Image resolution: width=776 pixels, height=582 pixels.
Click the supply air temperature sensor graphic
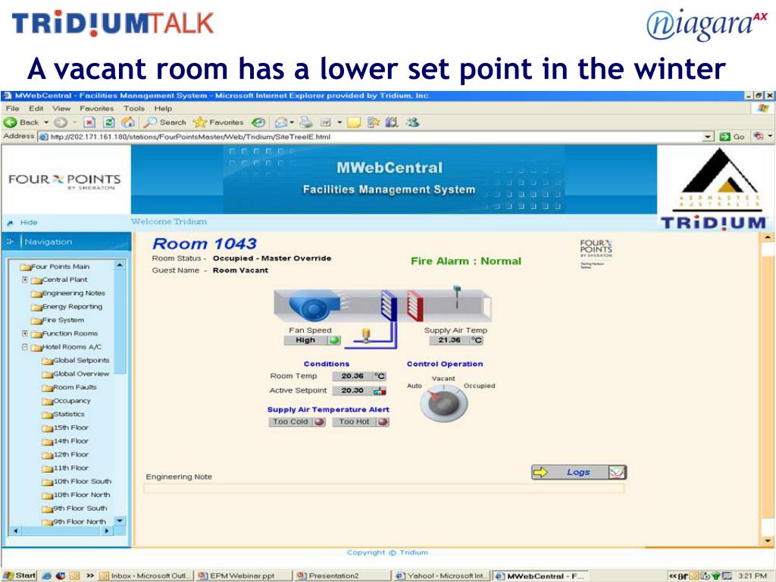pos(456,296)
